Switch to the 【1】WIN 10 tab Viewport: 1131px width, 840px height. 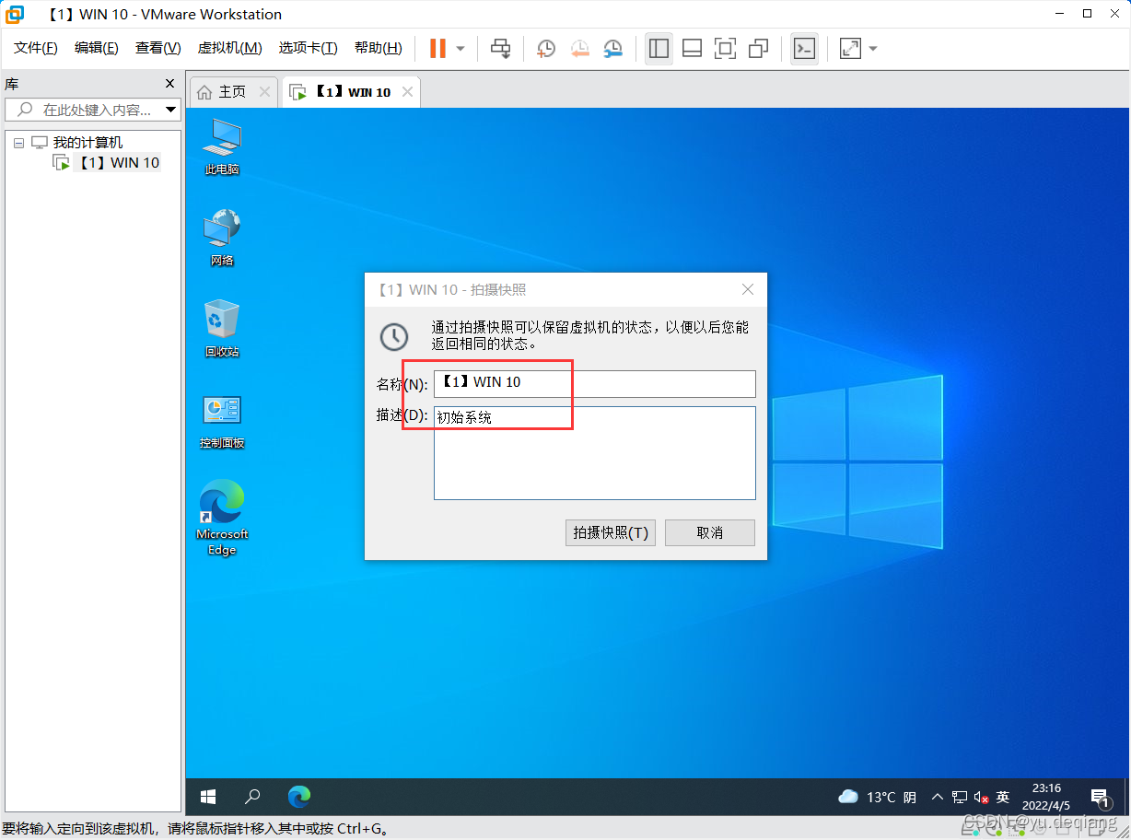[x=353, y=92]
